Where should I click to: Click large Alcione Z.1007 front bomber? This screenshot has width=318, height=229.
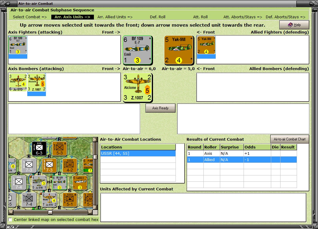[x=138, y=88]
